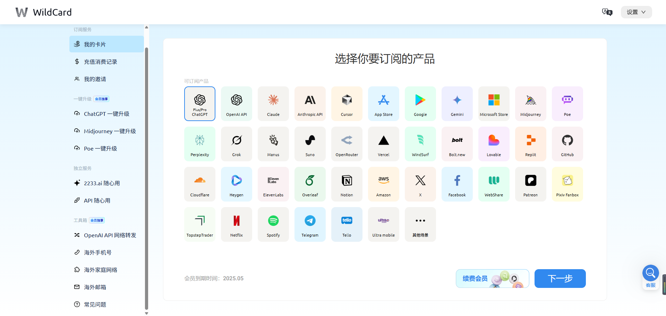The height and width of the screenshot is (316, 666).
Task: Select the Telegram product
Action: (310, 224)
